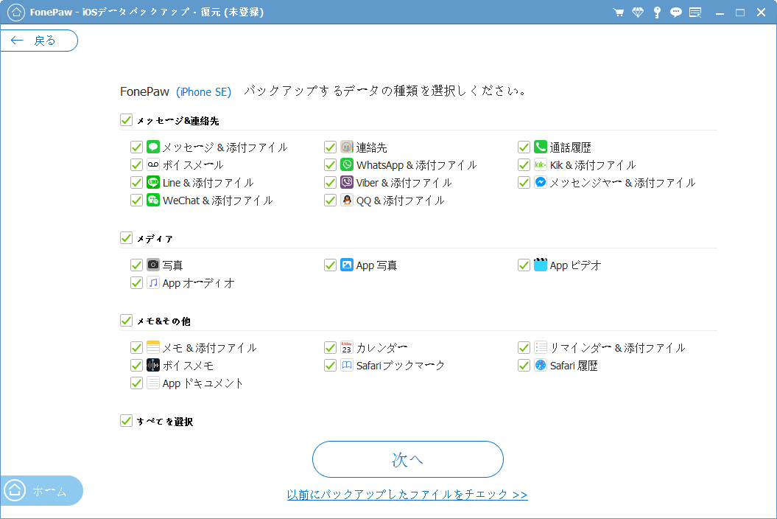
Task: Click the menu list icon in title bar
Action: click(695, 12)
